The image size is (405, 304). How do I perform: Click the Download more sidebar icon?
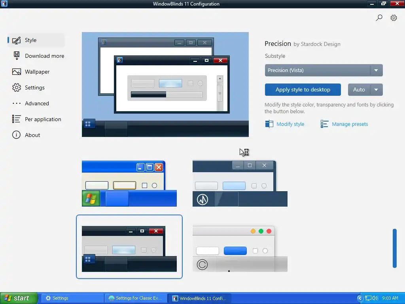pos(17,56)
